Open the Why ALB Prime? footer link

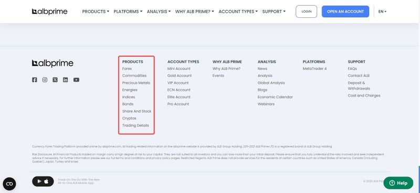[x=227, y=69]
